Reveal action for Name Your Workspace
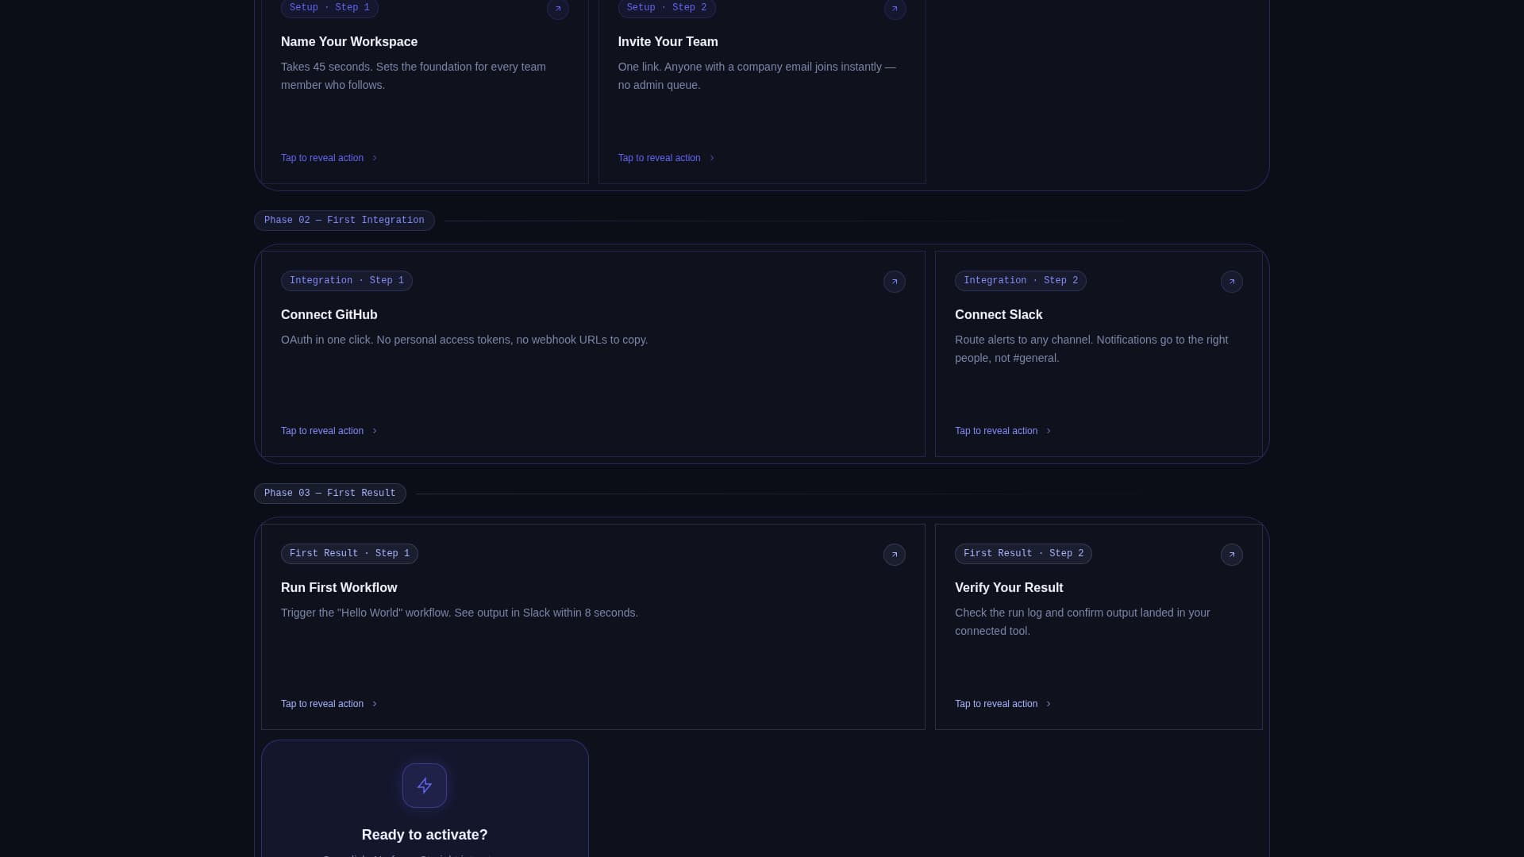The image size is (1524, 857). [x=329, y=158]
